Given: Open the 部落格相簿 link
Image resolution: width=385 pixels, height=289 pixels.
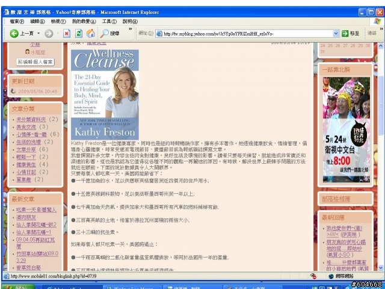Looking at the screenshot, I should point(336,199).
